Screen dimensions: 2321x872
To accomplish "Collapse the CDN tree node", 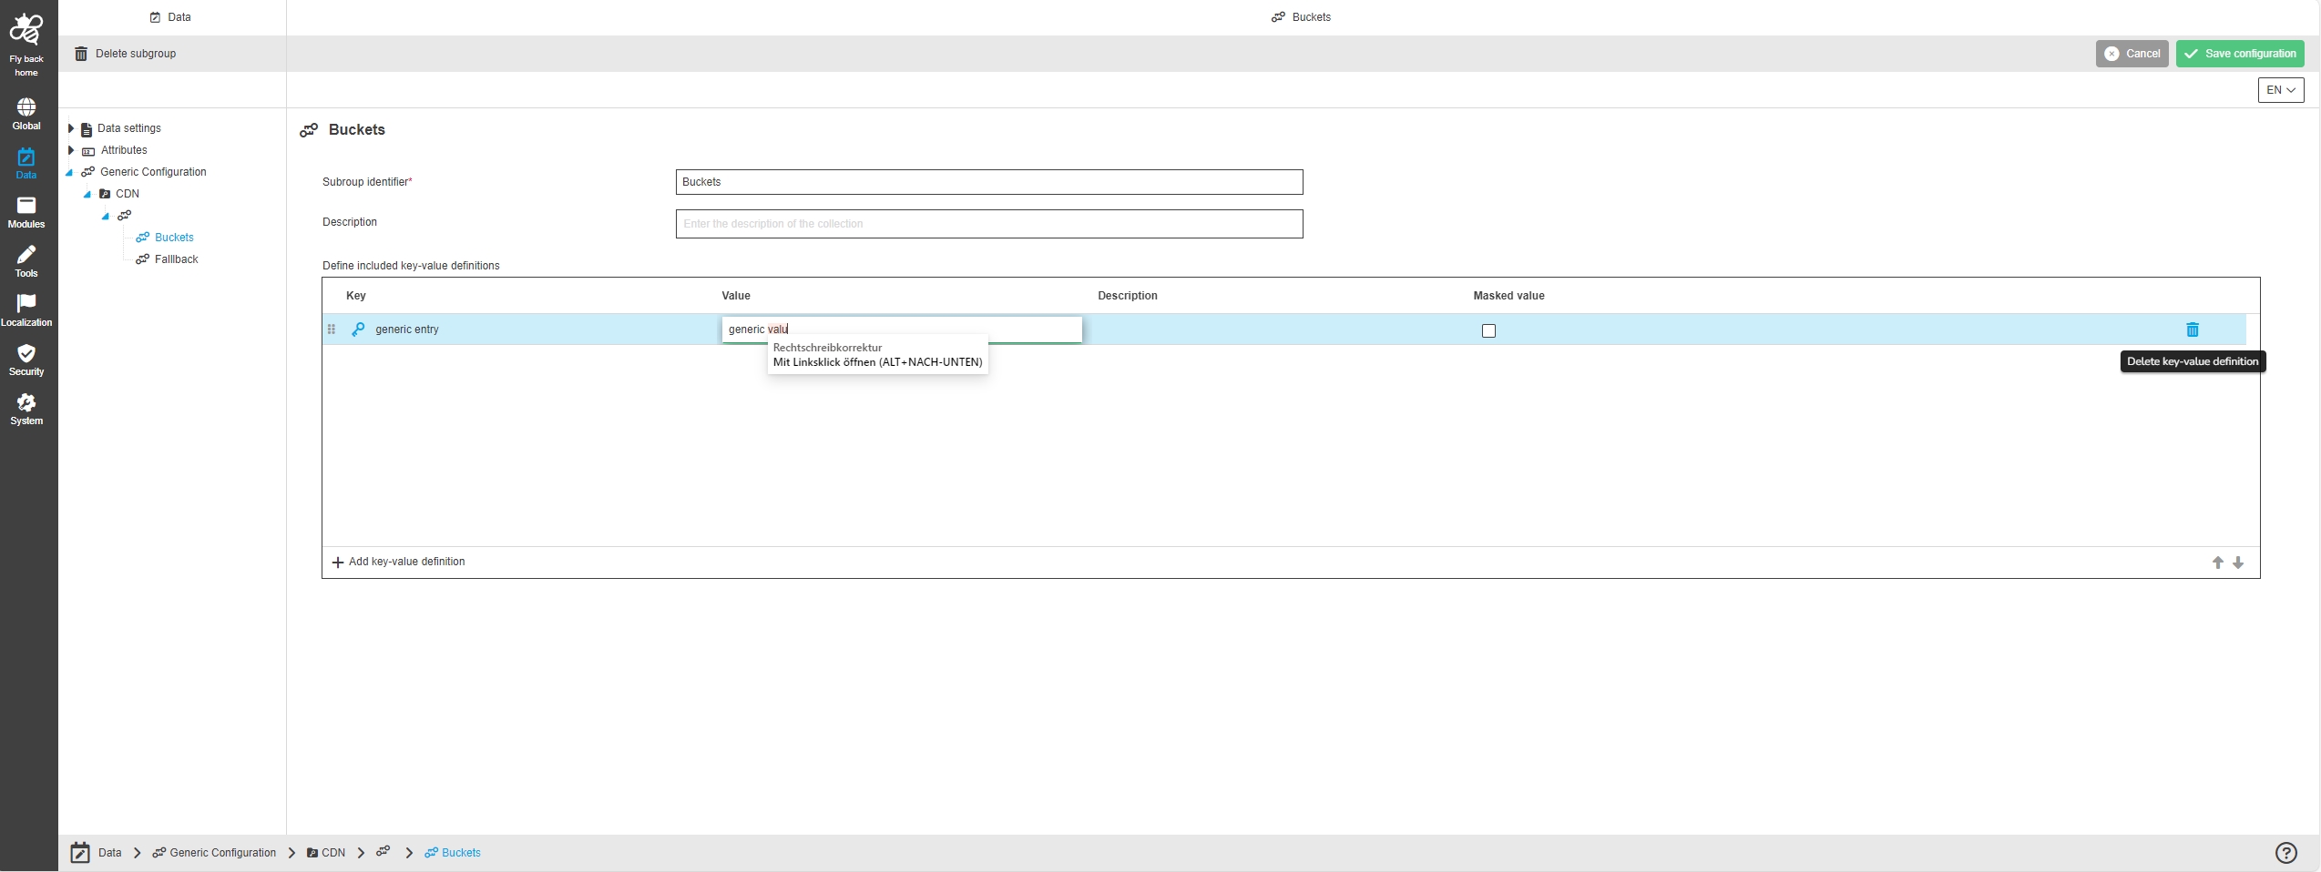I will pyautogui.click(x=87, y=194).
